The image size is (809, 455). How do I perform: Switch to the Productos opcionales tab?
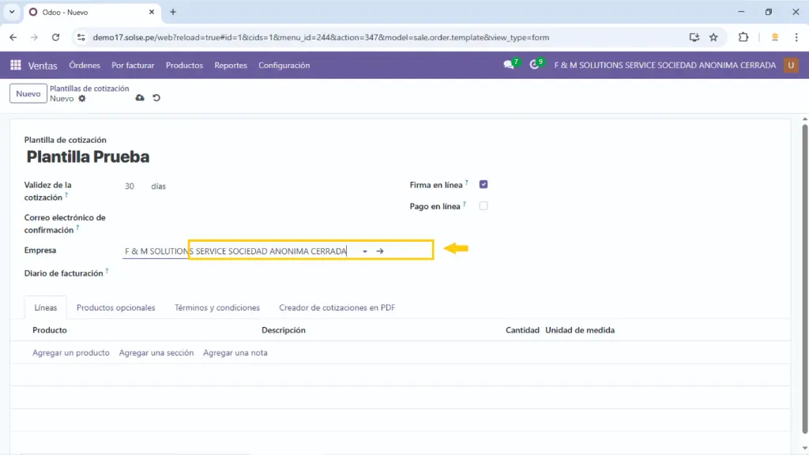pyautogui.click(x=115, y=308)
